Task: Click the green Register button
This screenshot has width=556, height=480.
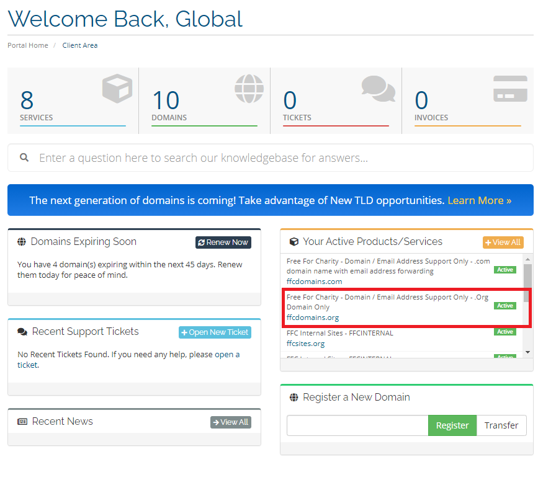Action: coord(452,425)
